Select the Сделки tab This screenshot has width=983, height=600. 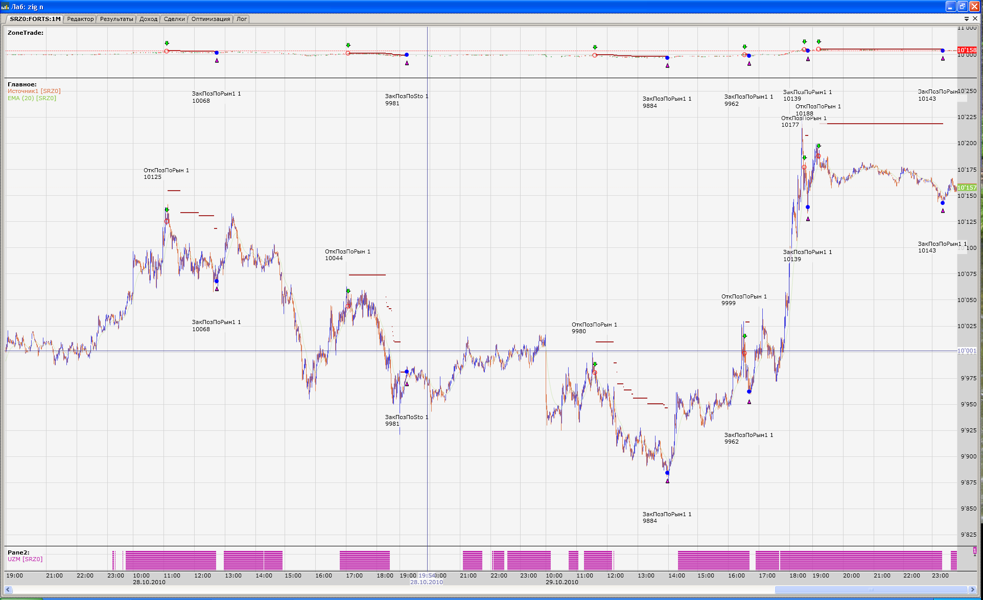[174, 19]
